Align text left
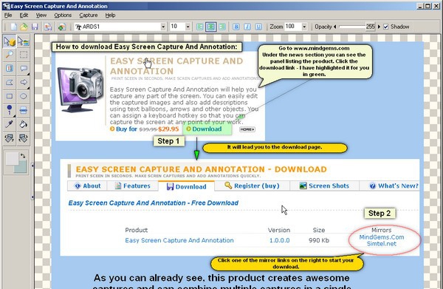 point(200,27)
